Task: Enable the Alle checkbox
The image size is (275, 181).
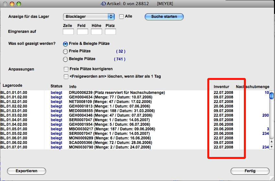Action: 122,17
